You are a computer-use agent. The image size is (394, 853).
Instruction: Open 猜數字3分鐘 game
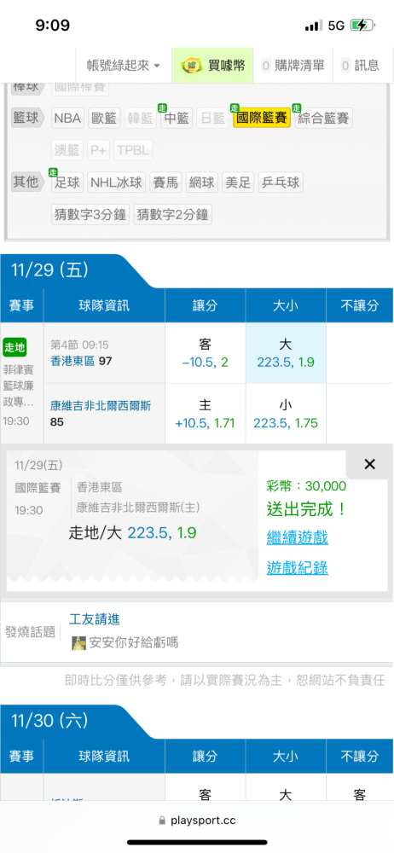click(90, 214)
